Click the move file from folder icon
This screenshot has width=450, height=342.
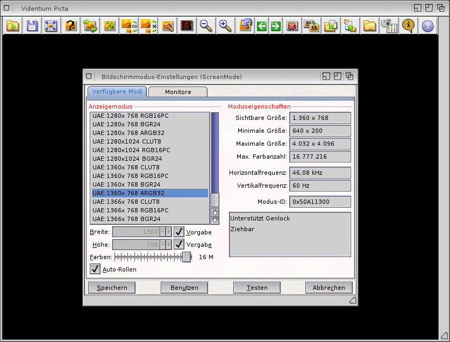(350, 26)
